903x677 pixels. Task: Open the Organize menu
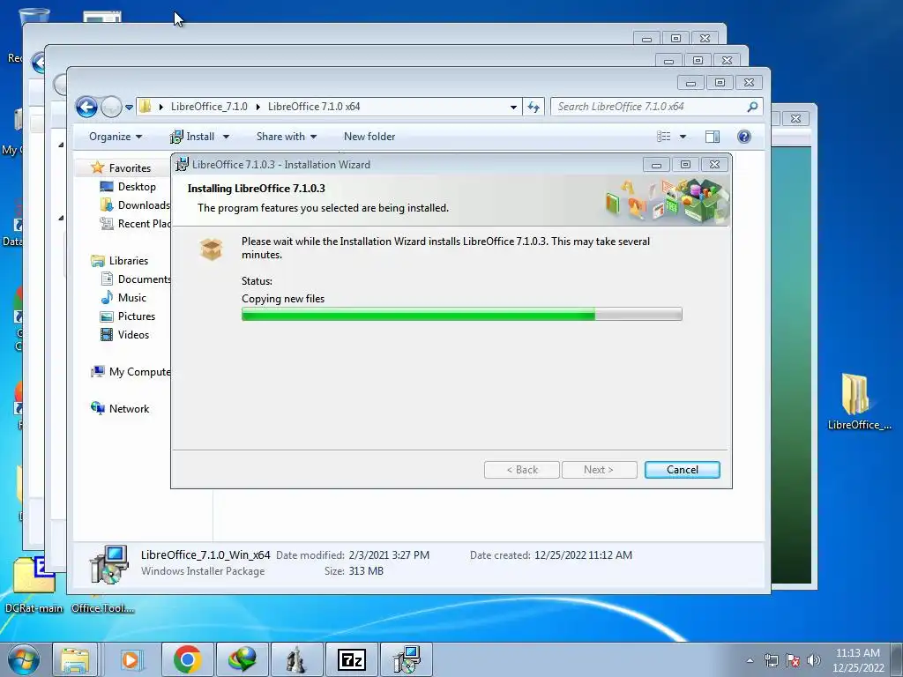pyautogui.click(x=116, y=137)
